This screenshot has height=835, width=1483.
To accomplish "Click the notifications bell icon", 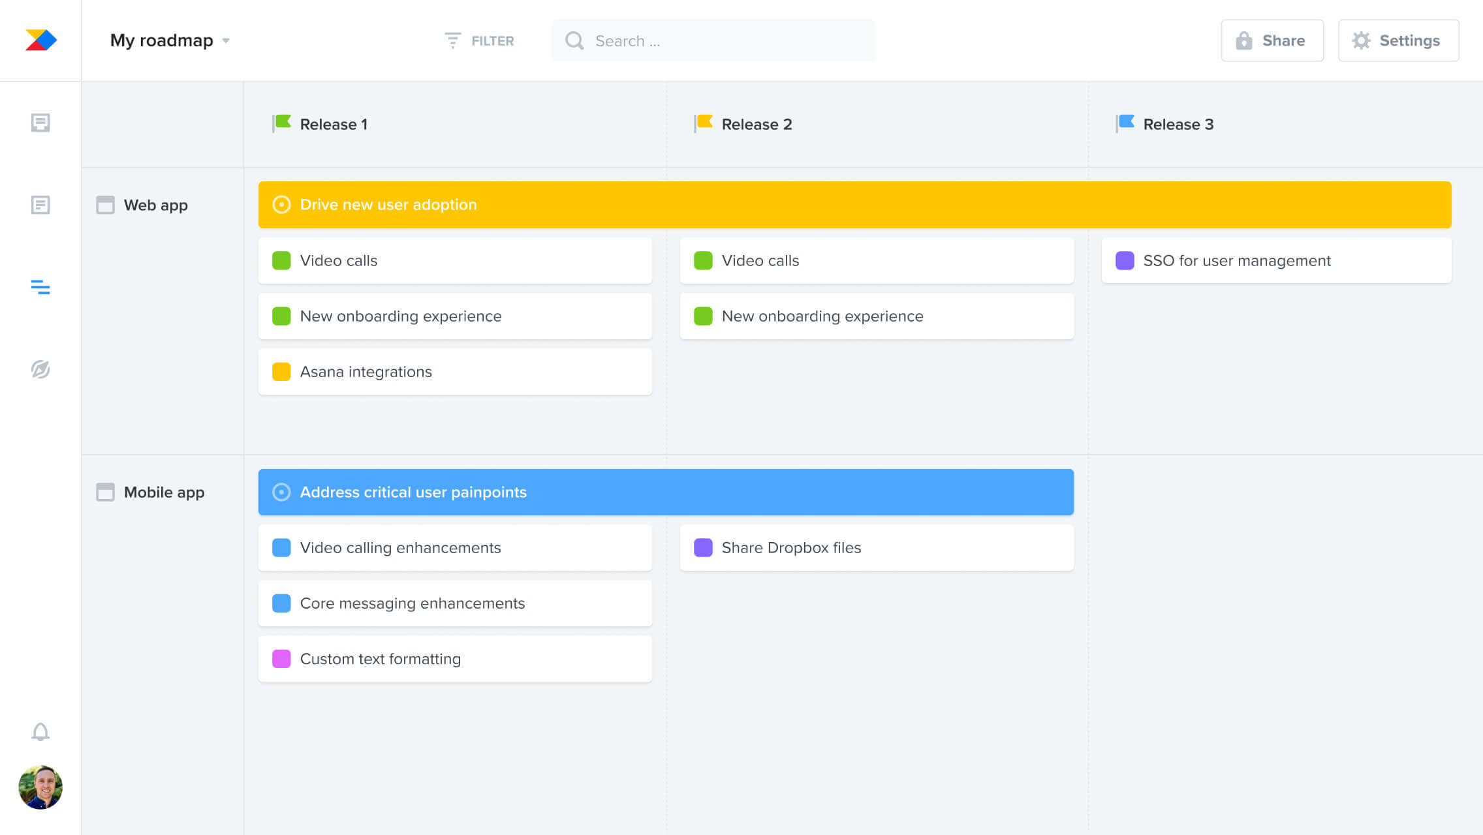I will (x=40, y=732).
